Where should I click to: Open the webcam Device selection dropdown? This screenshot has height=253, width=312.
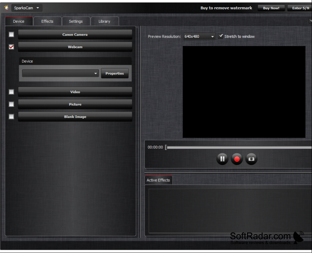(x=60, y=73)
